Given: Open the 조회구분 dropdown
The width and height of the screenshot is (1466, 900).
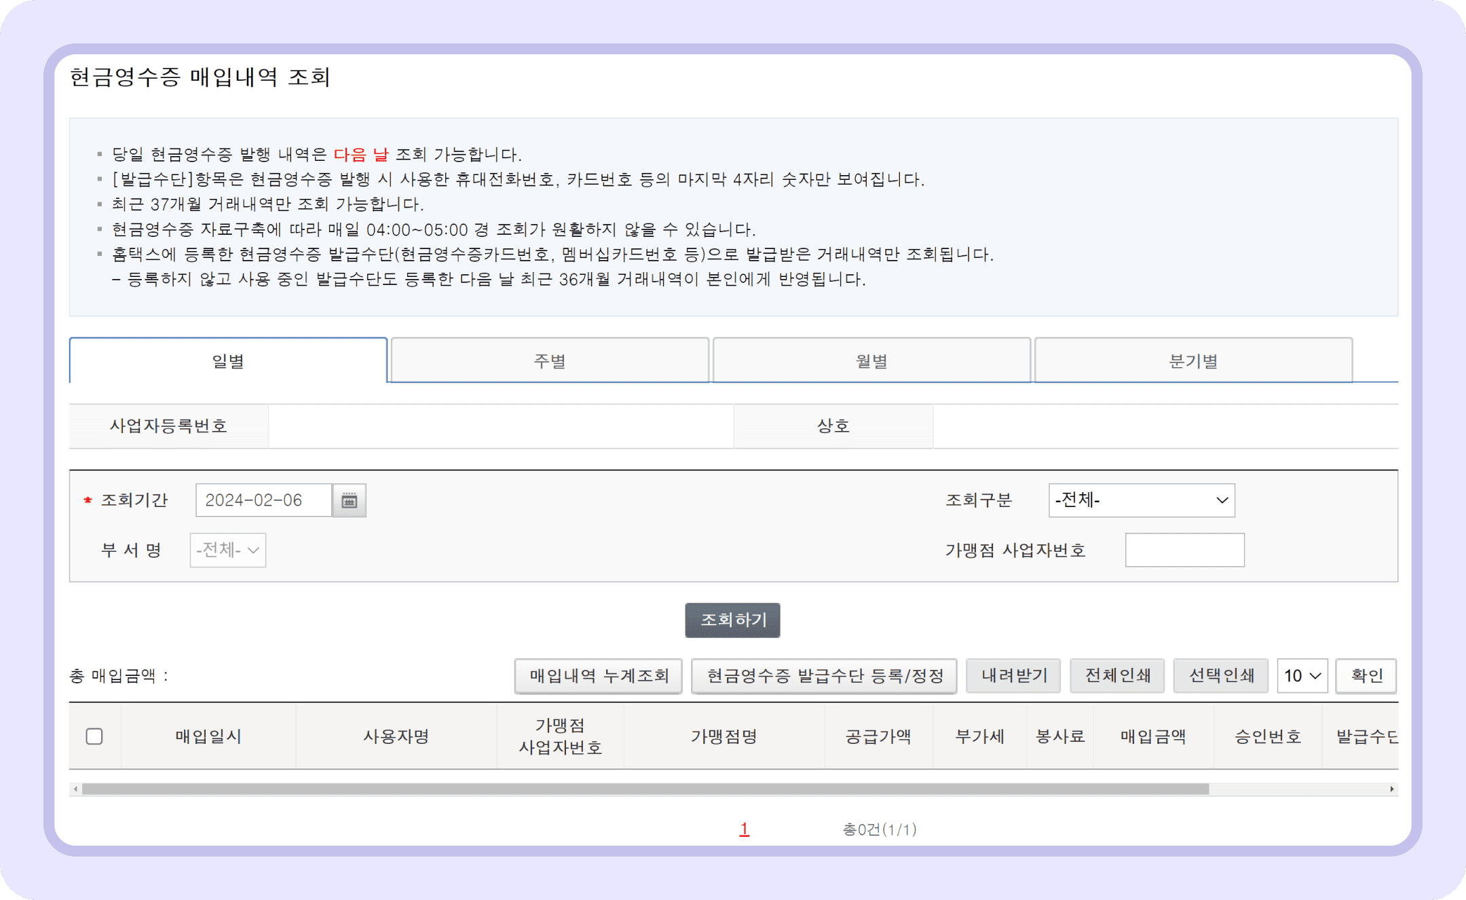Looking at the screenshot, I should click(1142, 500).
